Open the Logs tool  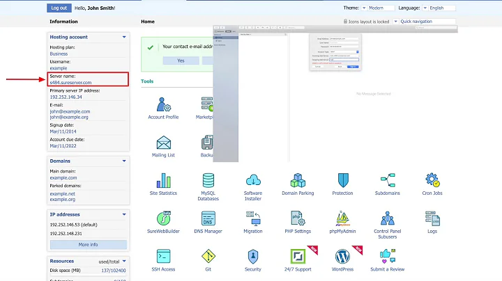(432, 223)
